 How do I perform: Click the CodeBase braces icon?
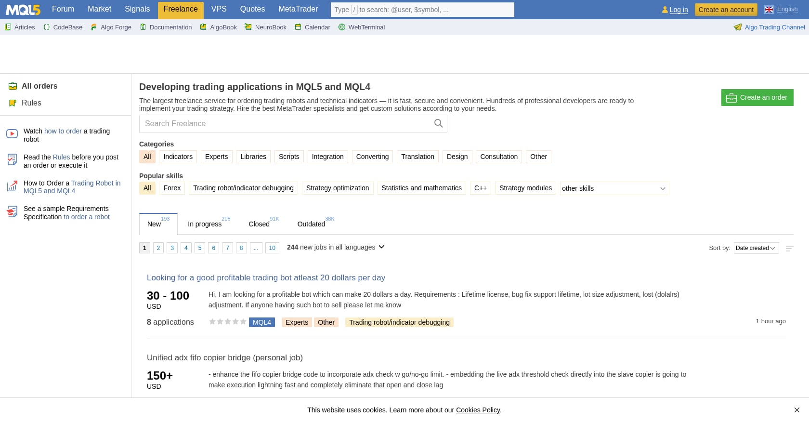click(47, 27)
